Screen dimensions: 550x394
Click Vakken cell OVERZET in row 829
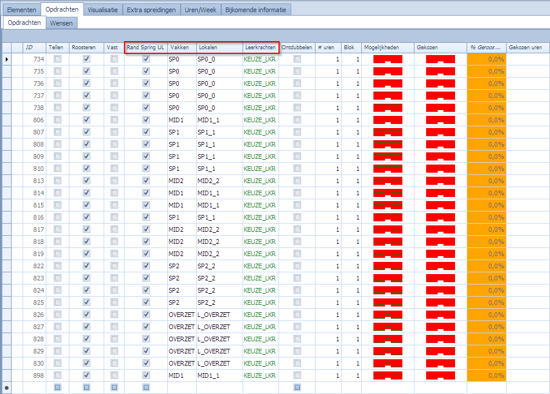point(182,351)
